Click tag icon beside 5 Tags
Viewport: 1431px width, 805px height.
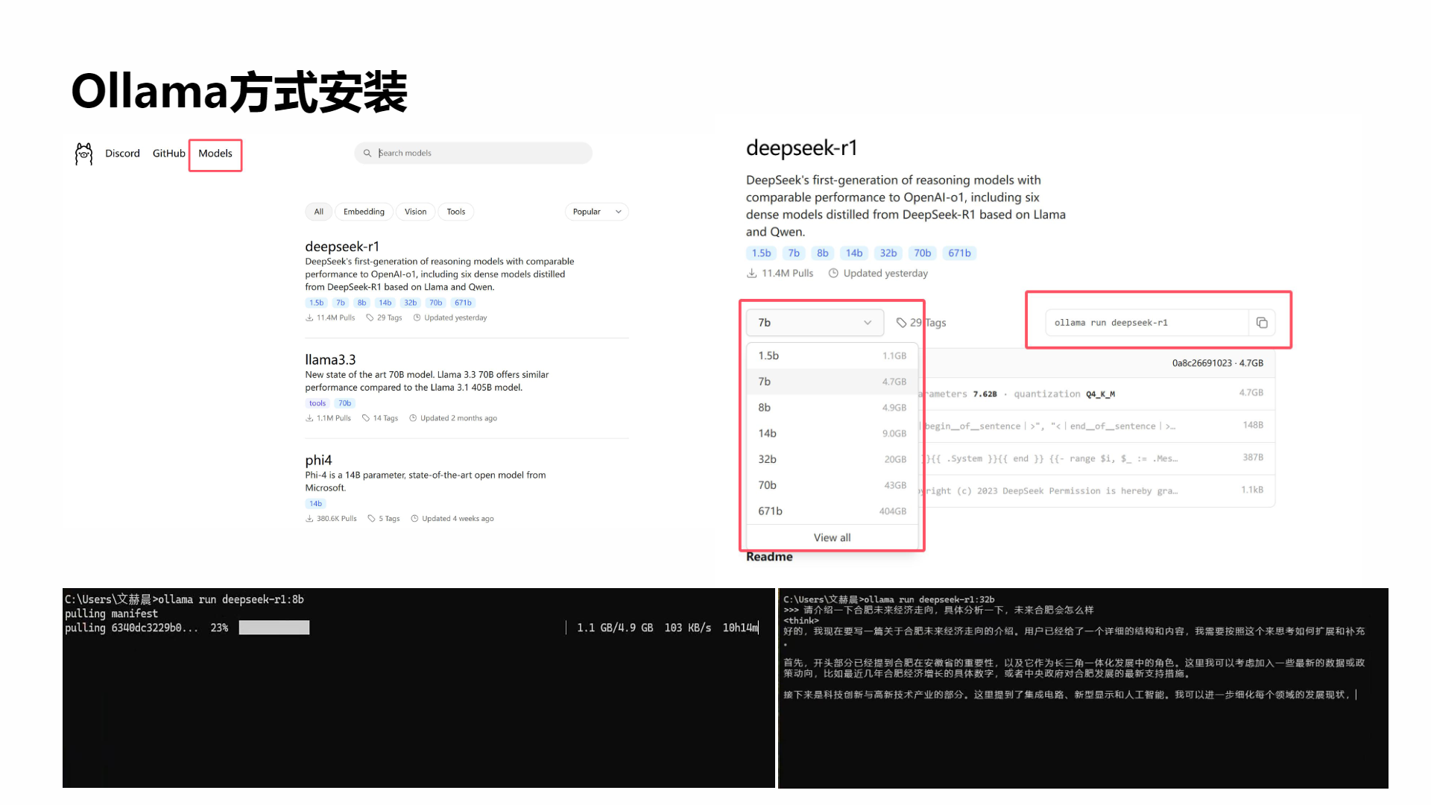[371, 519]
